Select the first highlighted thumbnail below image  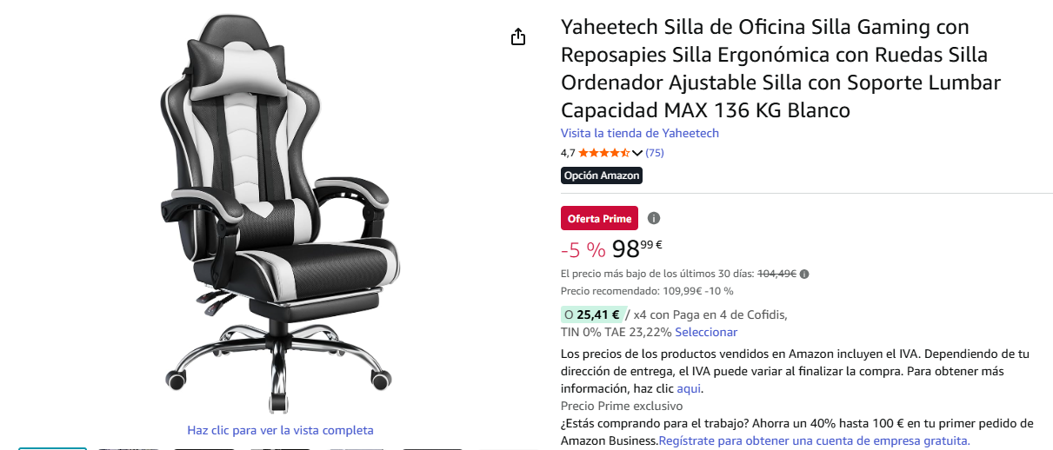pyautogui.click(x=53, y=448)
